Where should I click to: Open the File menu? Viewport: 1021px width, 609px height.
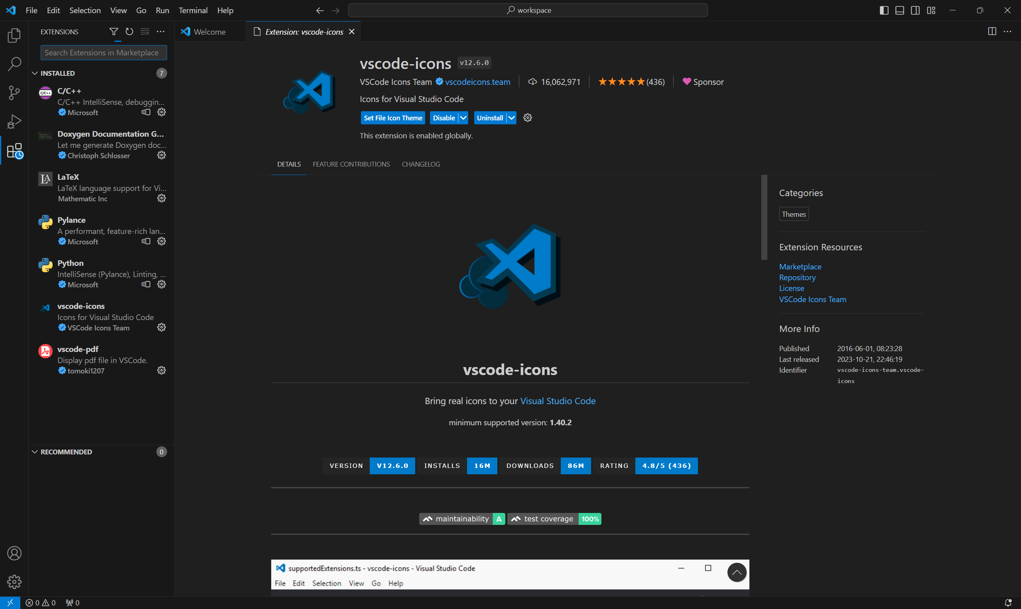click(31, 10)
